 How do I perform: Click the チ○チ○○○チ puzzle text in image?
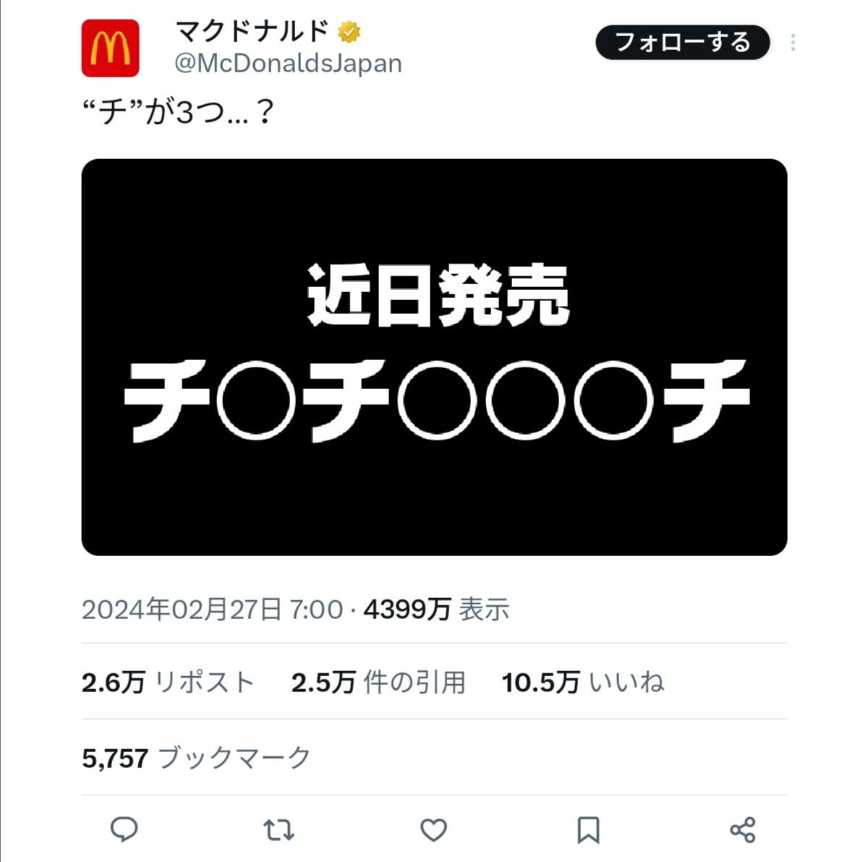(x=436, y=401)
